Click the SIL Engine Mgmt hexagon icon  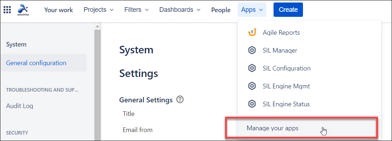click(x=252, y=86)
